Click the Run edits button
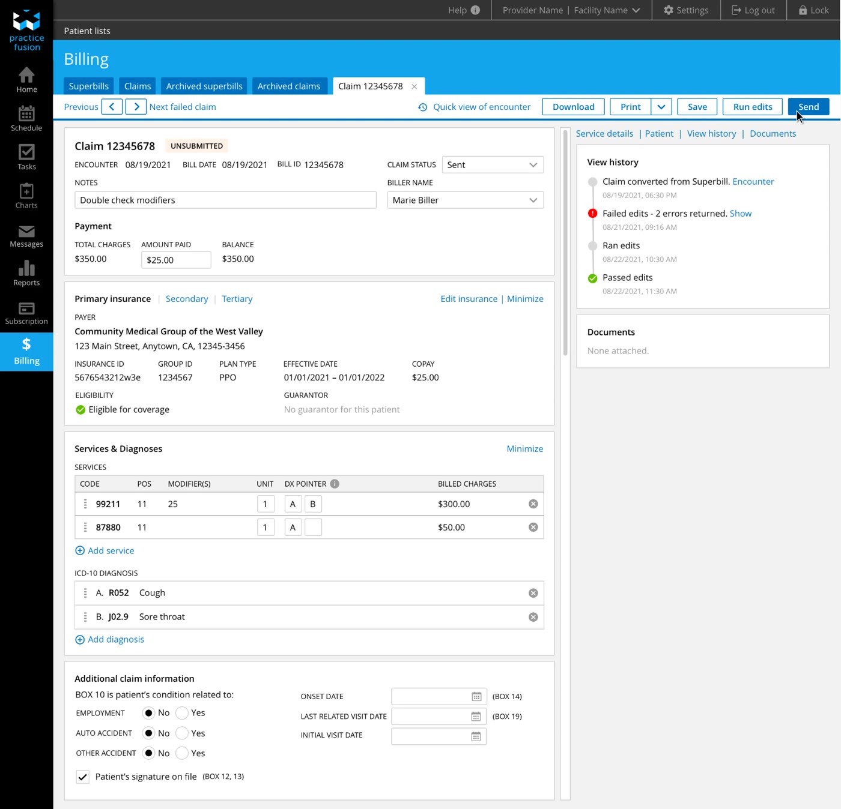841x809 pixels. 753,107
